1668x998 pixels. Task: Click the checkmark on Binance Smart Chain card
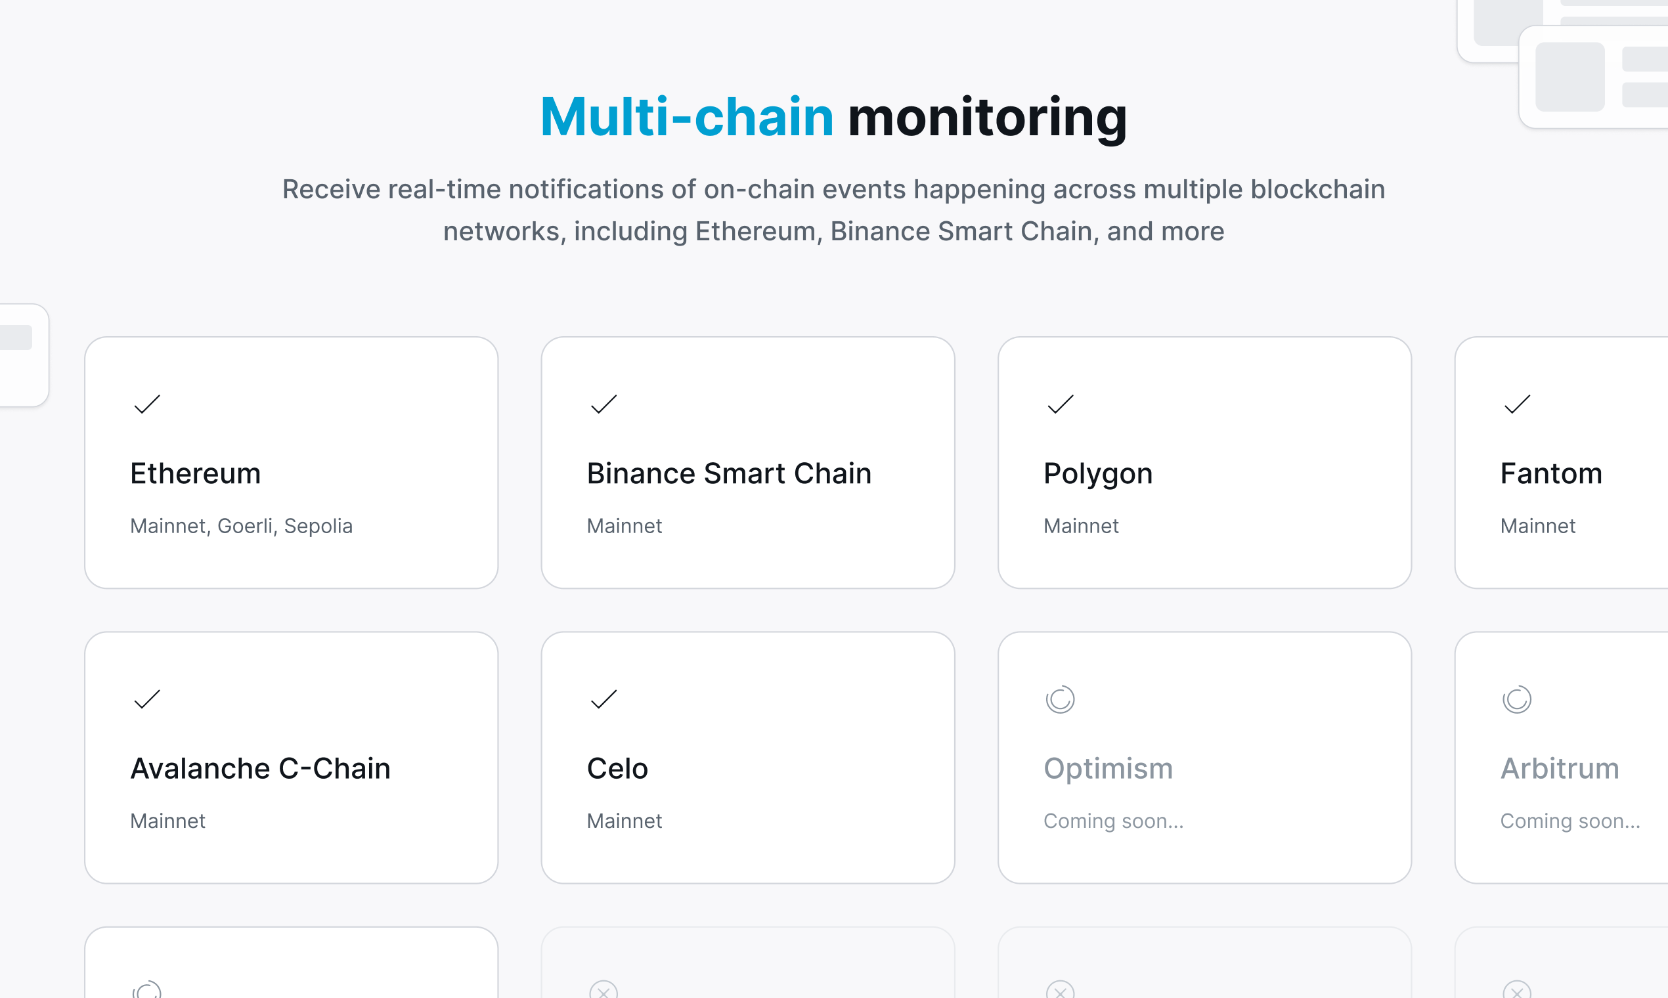point(604,404)
